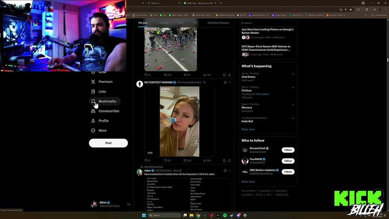This screenshot has height=219, width=389.
Task: Switch to the Nextdoor Steppas tab
Action: tap(218, 23)
